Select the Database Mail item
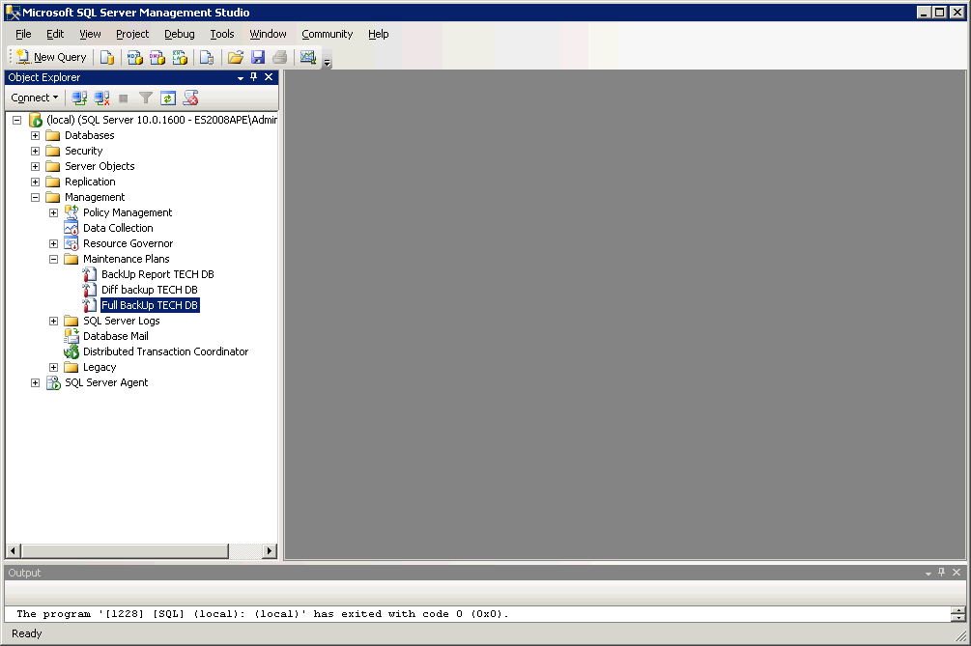971x646 pixels. 116,337
